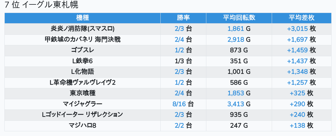Click the +1,697 average difference value
This screenshot has width=336, height=136.
coord(297,39)
